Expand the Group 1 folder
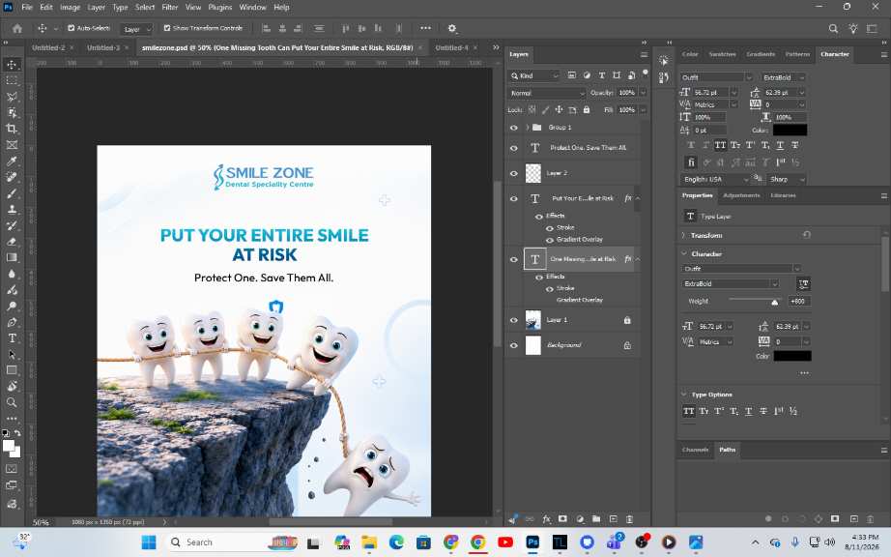Screen dimensions: 891x557 pos(528,128)
